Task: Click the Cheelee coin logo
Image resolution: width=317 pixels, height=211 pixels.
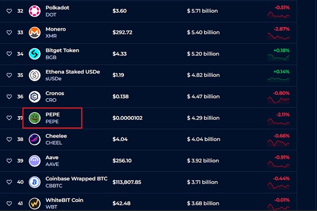Action: pos(35,139)
